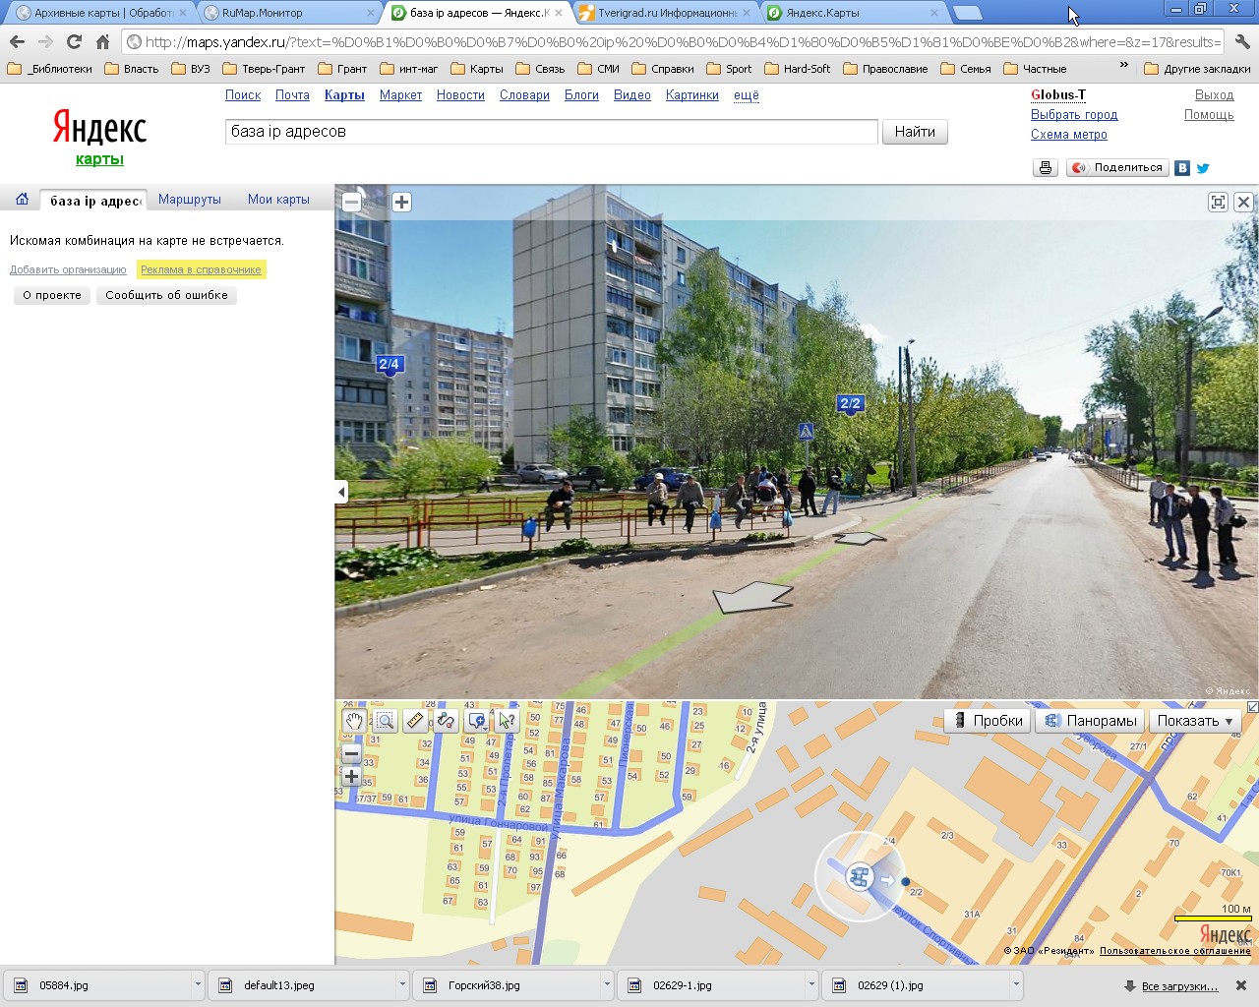Click house marker 2/4 in panorama
This screenshot has width=1259, height=1007.
coord(389,365)
